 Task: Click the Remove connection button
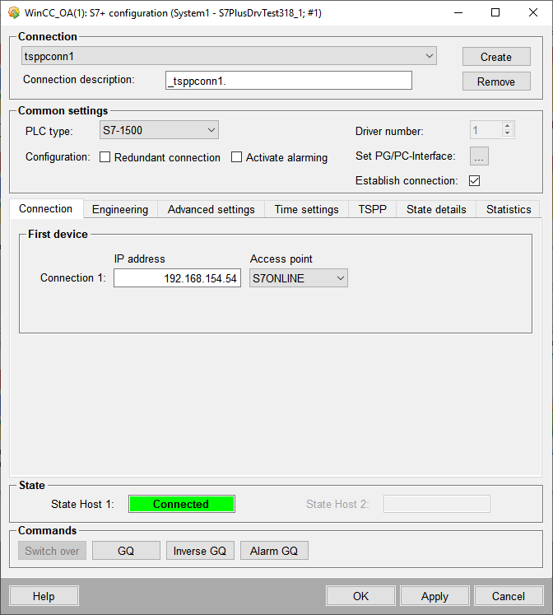(496, 82)
